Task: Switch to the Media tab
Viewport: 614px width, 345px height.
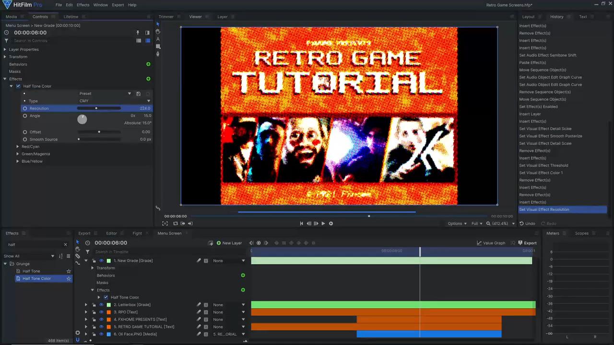Action: click(11, 16)
